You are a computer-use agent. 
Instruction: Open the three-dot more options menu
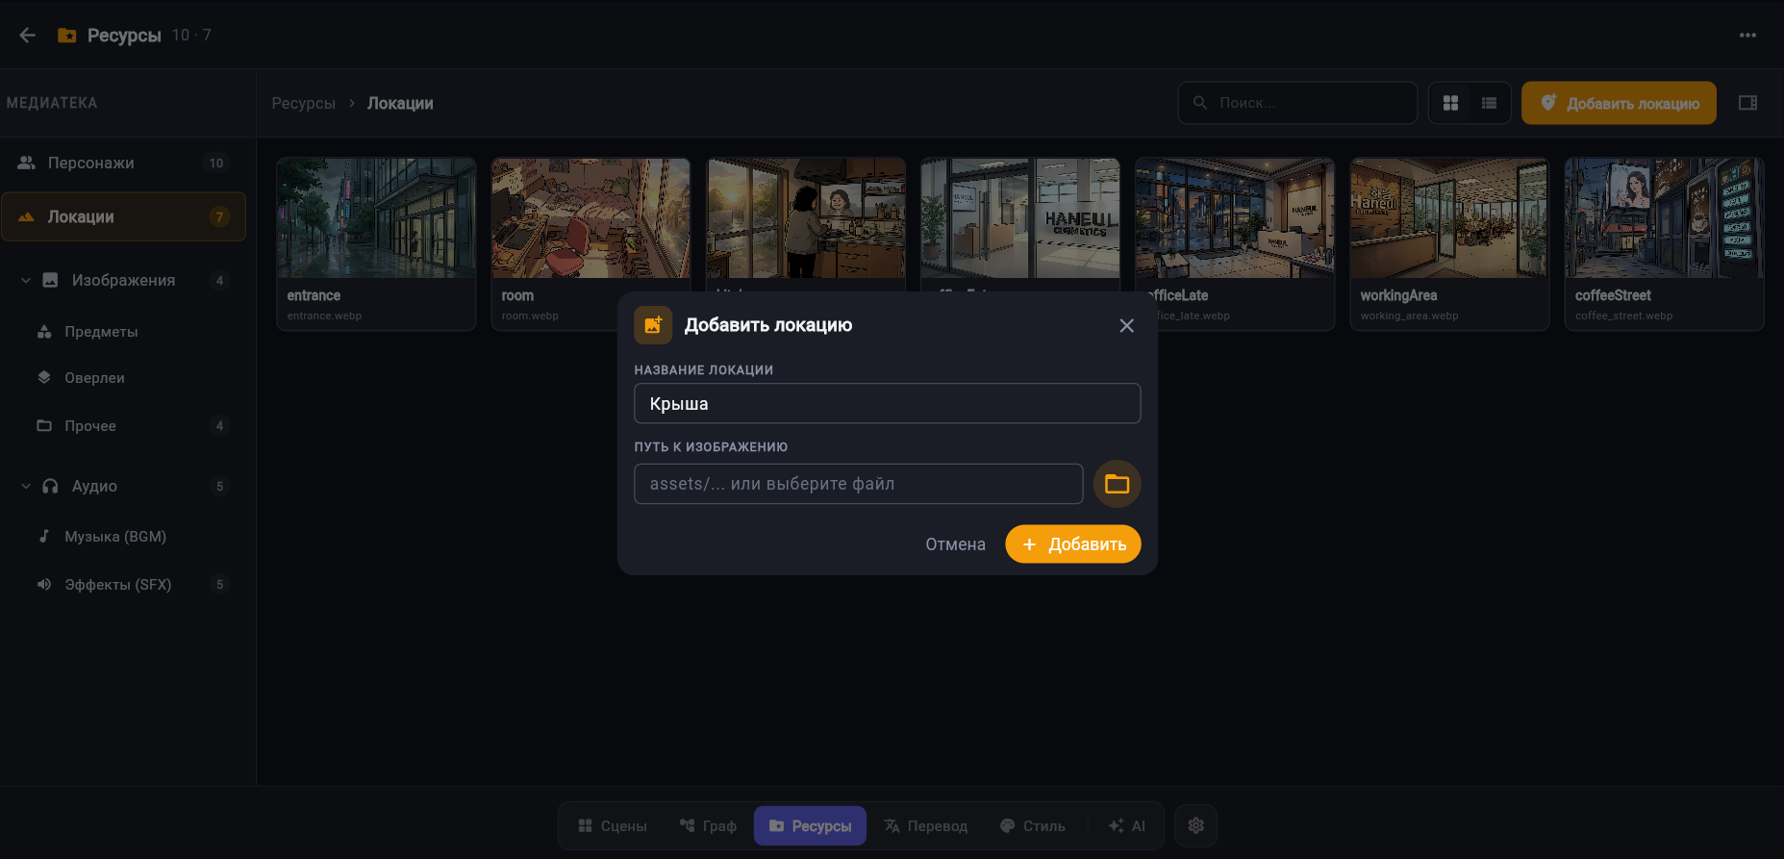[x=1747, y=36]
